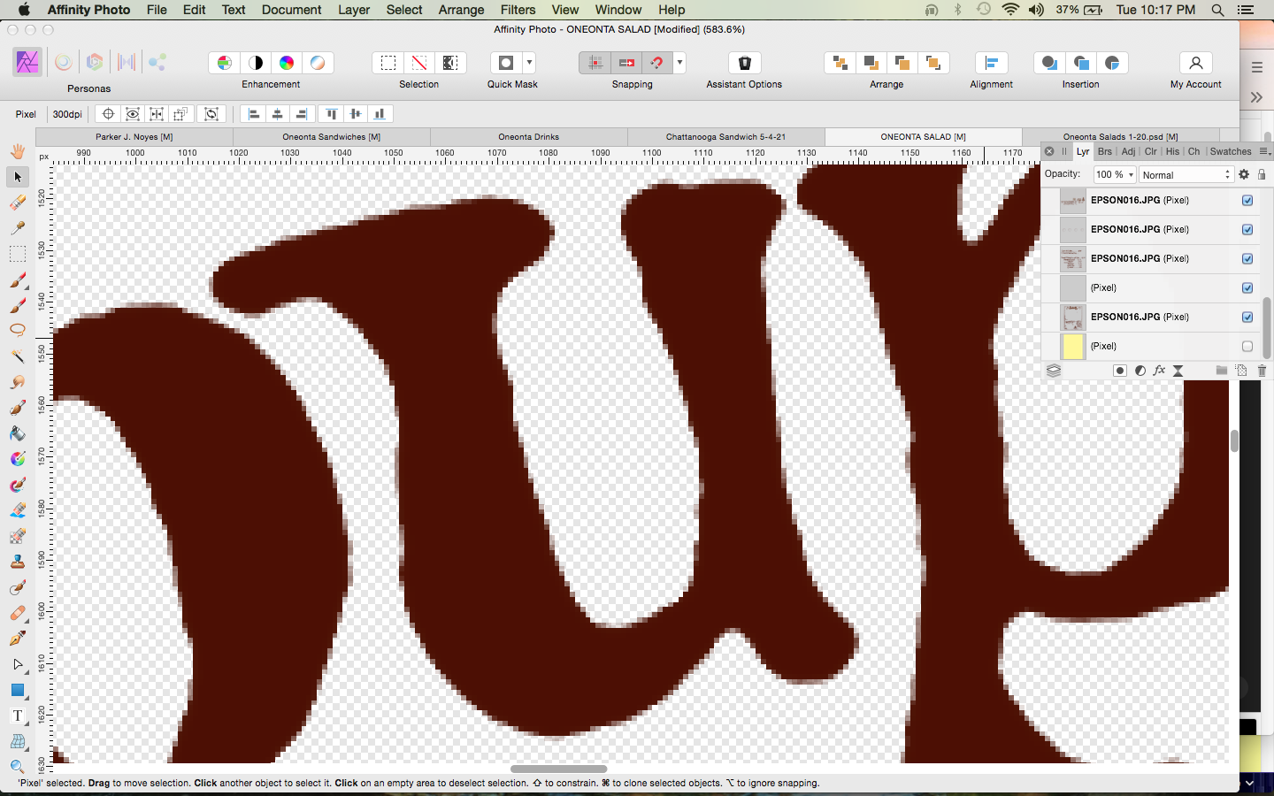1274x796 pixels.
Task: Show the yellow (Pixel) layer
Action: click(x=1247, y=347)
